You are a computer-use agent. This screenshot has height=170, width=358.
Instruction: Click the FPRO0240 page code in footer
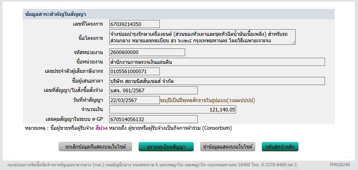click(x=339, y=165)
